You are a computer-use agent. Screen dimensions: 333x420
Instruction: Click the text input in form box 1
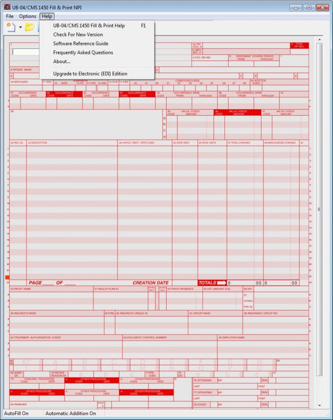(25, 52)
